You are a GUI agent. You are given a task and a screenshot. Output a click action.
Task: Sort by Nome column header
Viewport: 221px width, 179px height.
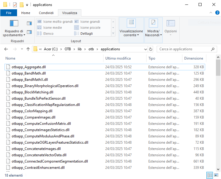click(54, 58)
